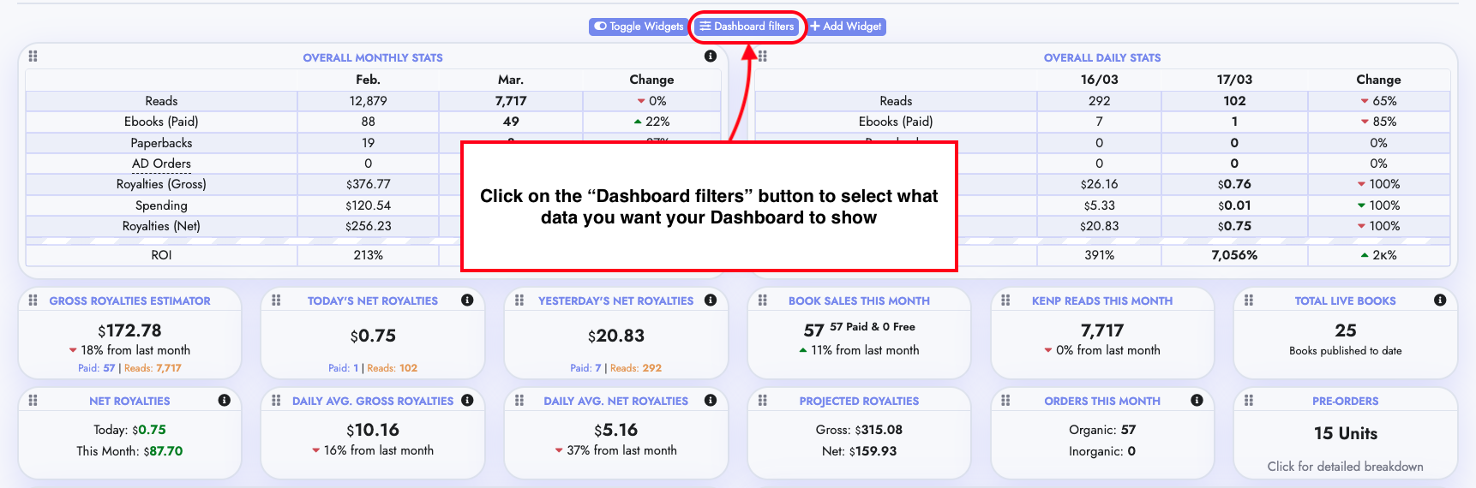The height and width of the screenshot is (488, 1476).
Task: Click drag handle of Gross Royalties Estimator
Action: click(33, 301)
